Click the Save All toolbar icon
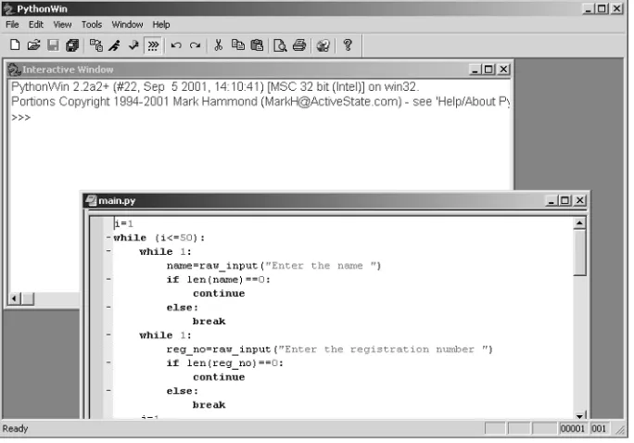Image resolution: width=634 pixels, height=443 pixels. pos(72,45)
